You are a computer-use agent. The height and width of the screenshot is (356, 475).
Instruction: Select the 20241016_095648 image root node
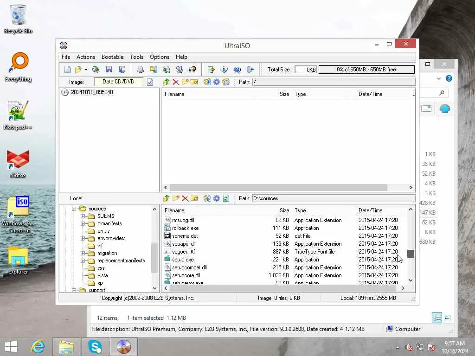(x=92, y=92)
